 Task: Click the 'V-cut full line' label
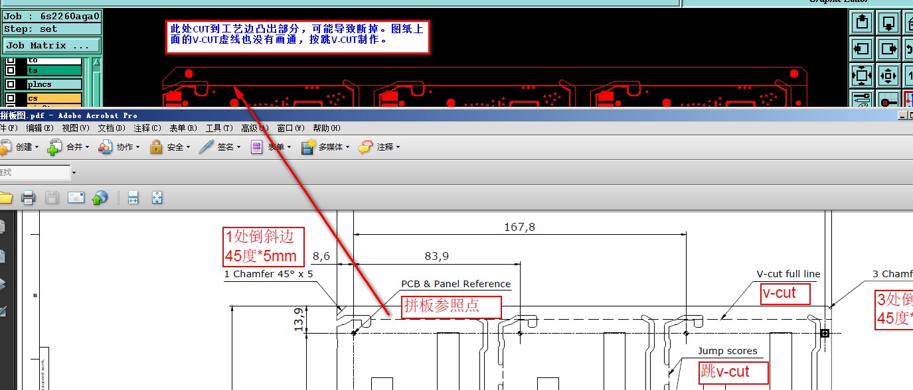tap(788, 274)
